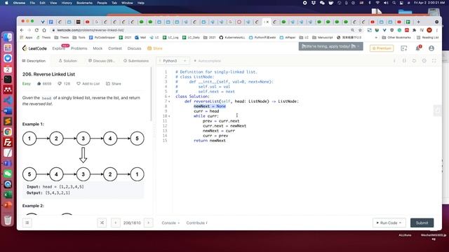
Task: Open the Store link
Action: point(154,48)
